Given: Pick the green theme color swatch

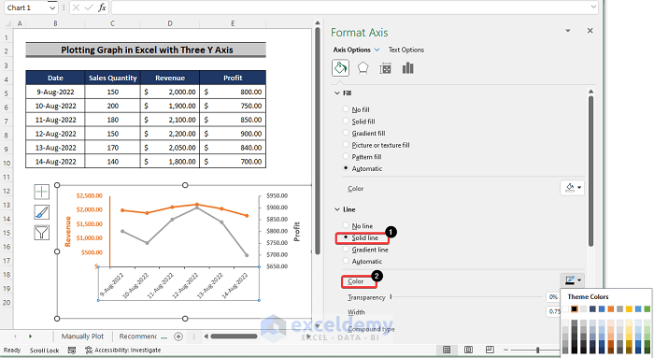Looking at the screenshot, I should click(647, 308).
